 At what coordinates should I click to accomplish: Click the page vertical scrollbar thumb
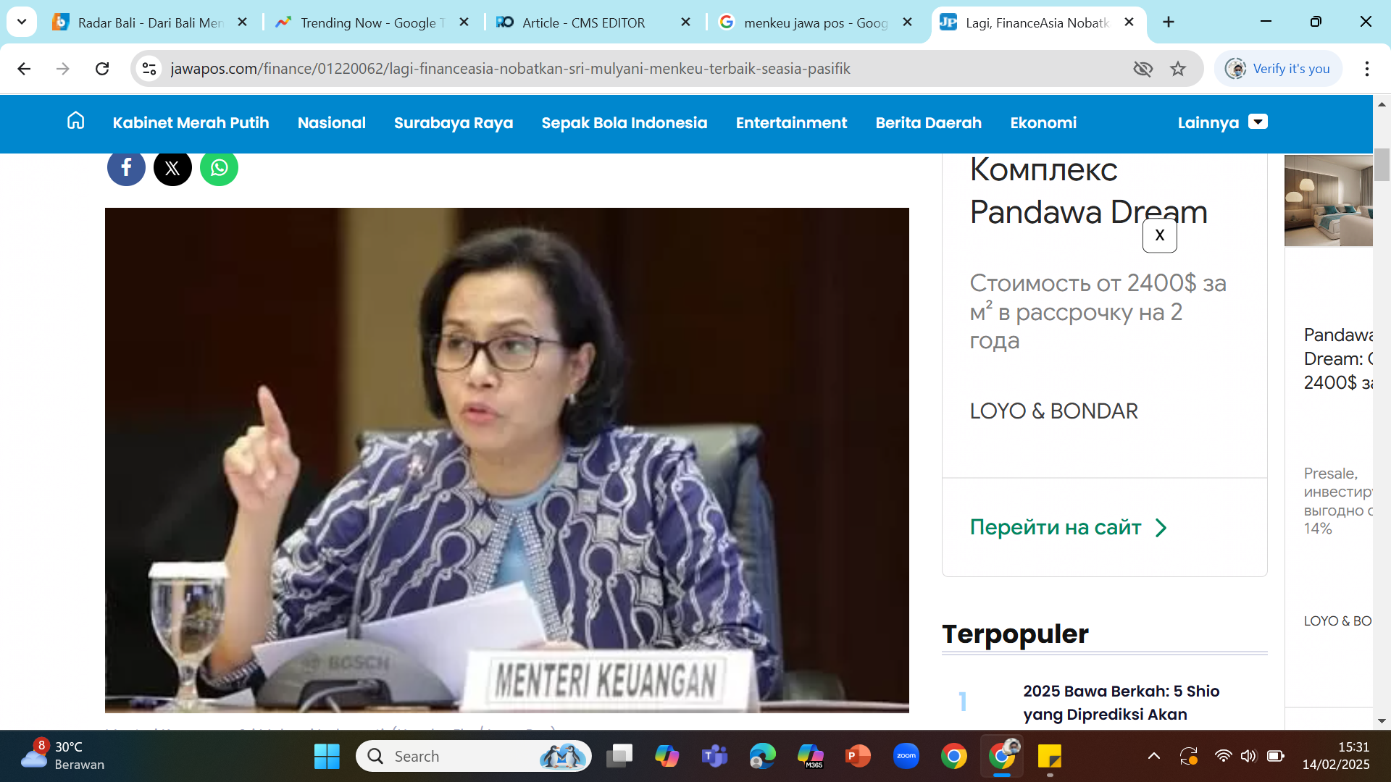(x=1382, y=165)
